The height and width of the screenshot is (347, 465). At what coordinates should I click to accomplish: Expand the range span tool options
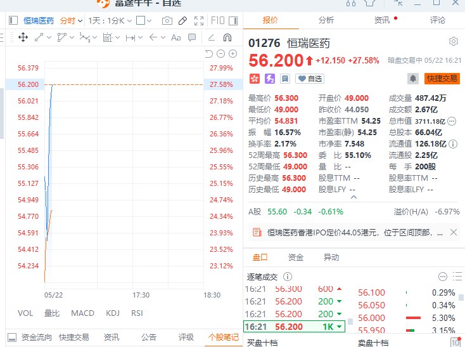point(140,37)
